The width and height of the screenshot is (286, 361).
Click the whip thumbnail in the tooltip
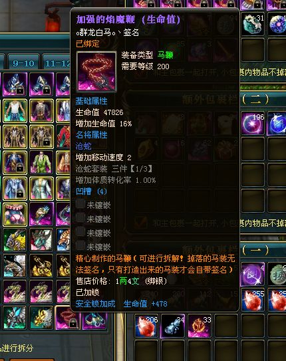[x=96, y=71]
